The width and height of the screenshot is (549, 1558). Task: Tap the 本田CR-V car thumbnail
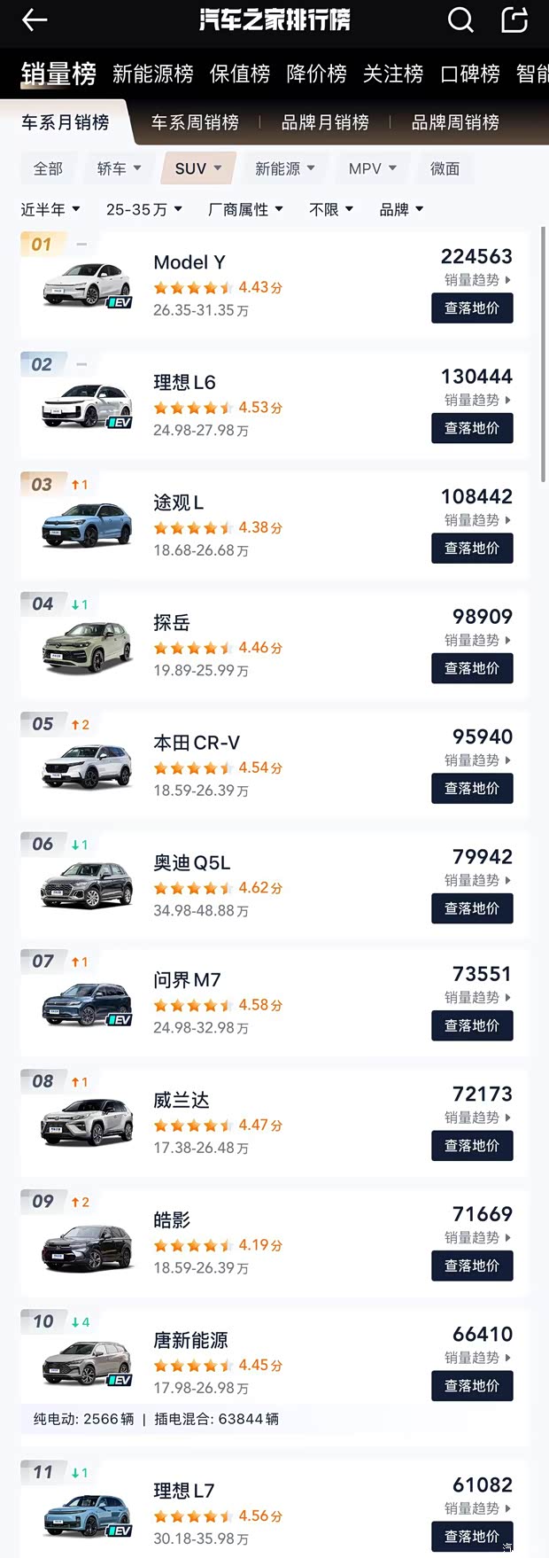pyautogui.click(x=84, y=767)
